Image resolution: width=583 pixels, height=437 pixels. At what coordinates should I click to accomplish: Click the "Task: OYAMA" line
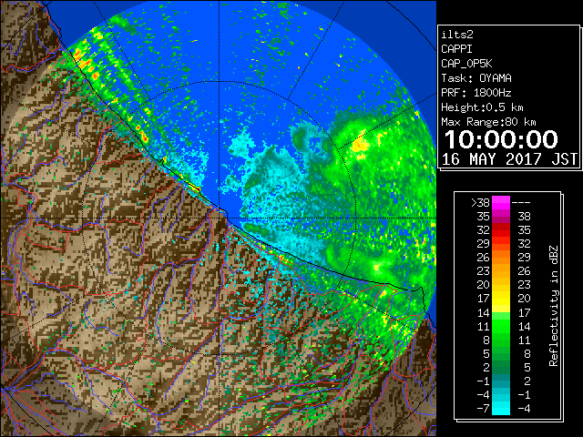(x=476, y=78)
